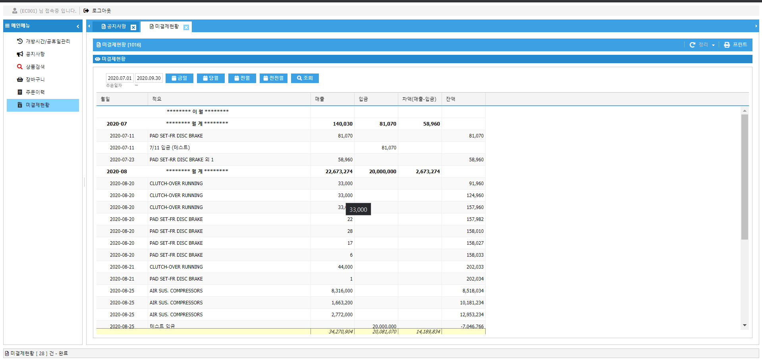
Task: Close the 공지사항 tab
Action: (x=133, y=27)
